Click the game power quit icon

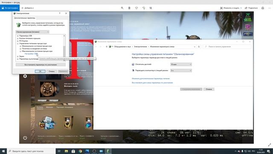[25, 138]
